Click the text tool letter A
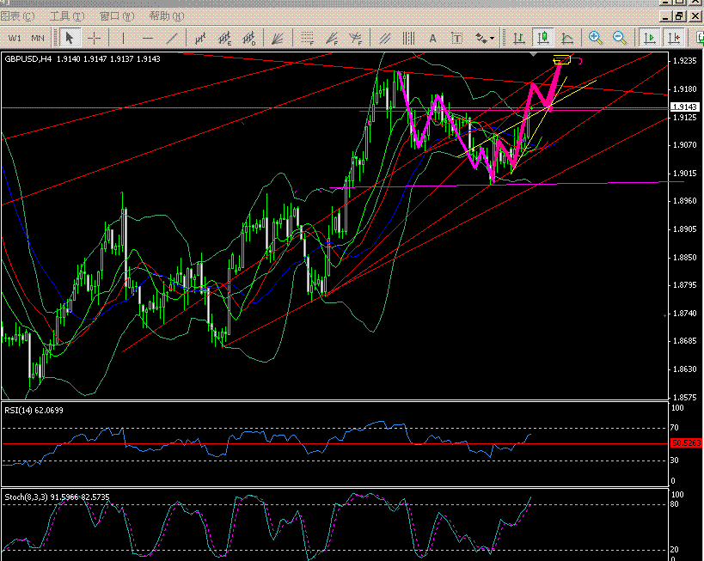This screenshot has height=561, width=704. point(432,38)
